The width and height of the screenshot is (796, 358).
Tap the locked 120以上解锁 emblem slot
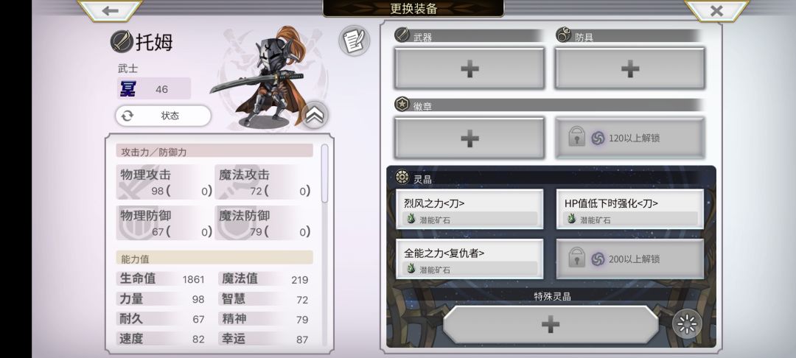pos(629,138)
